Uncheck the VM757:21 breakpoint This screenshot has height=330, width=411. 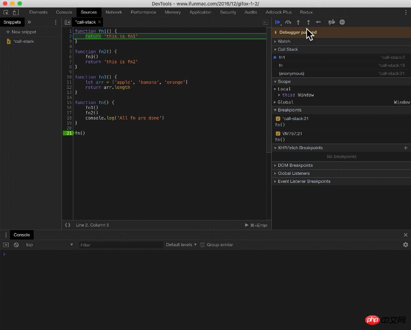click(278, 134)
